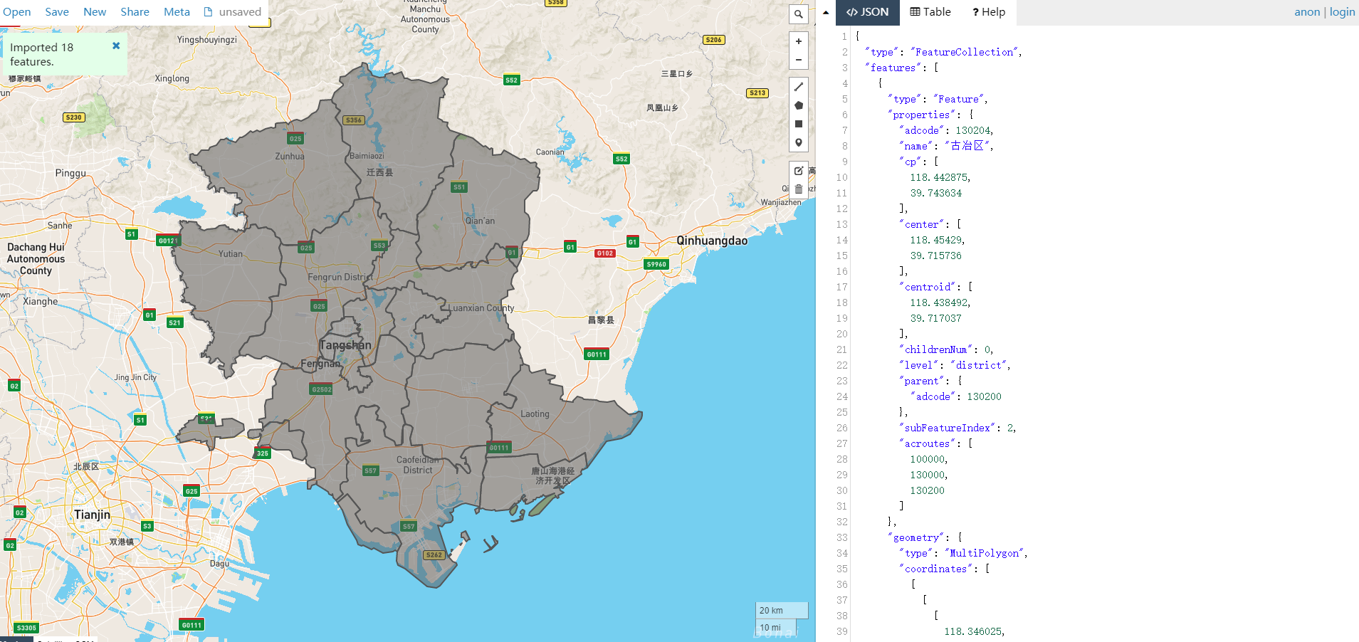This screenshot has height=642, width=1359.
Task: Collapse the JSON editor panel
Action: click(x=825, y=12)
